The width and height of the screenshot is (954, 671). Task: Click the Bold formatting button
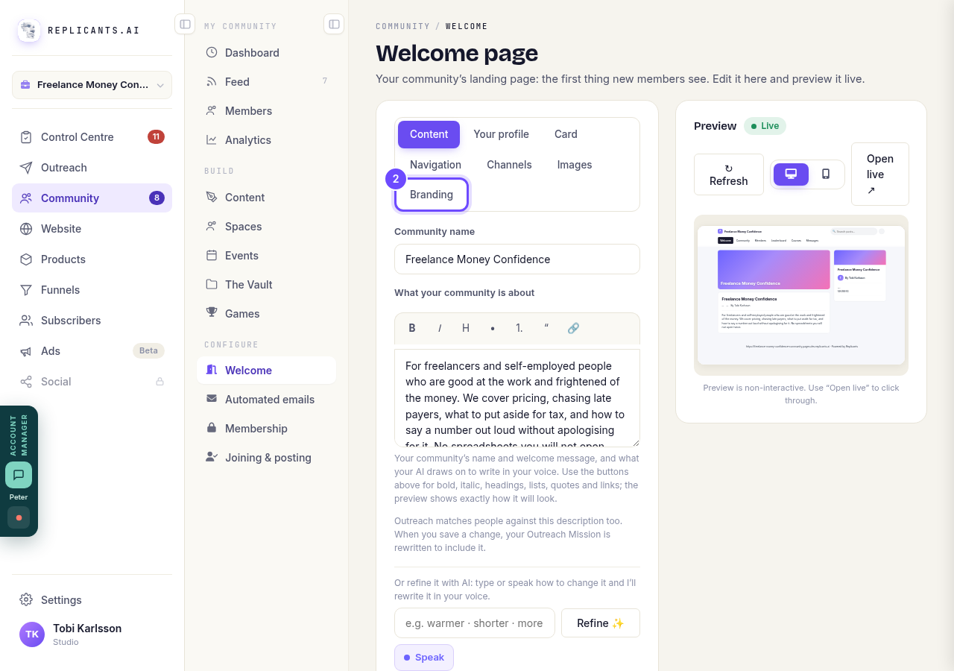[412, 328]
